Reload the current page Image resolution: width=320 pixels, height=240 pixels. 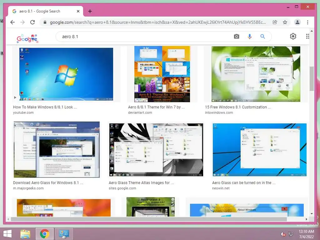(x=32, y=22)
